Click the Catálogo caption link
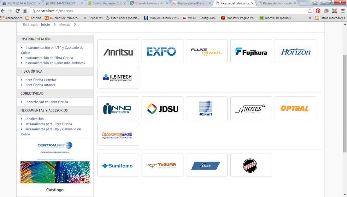 [x=55, y=190]
